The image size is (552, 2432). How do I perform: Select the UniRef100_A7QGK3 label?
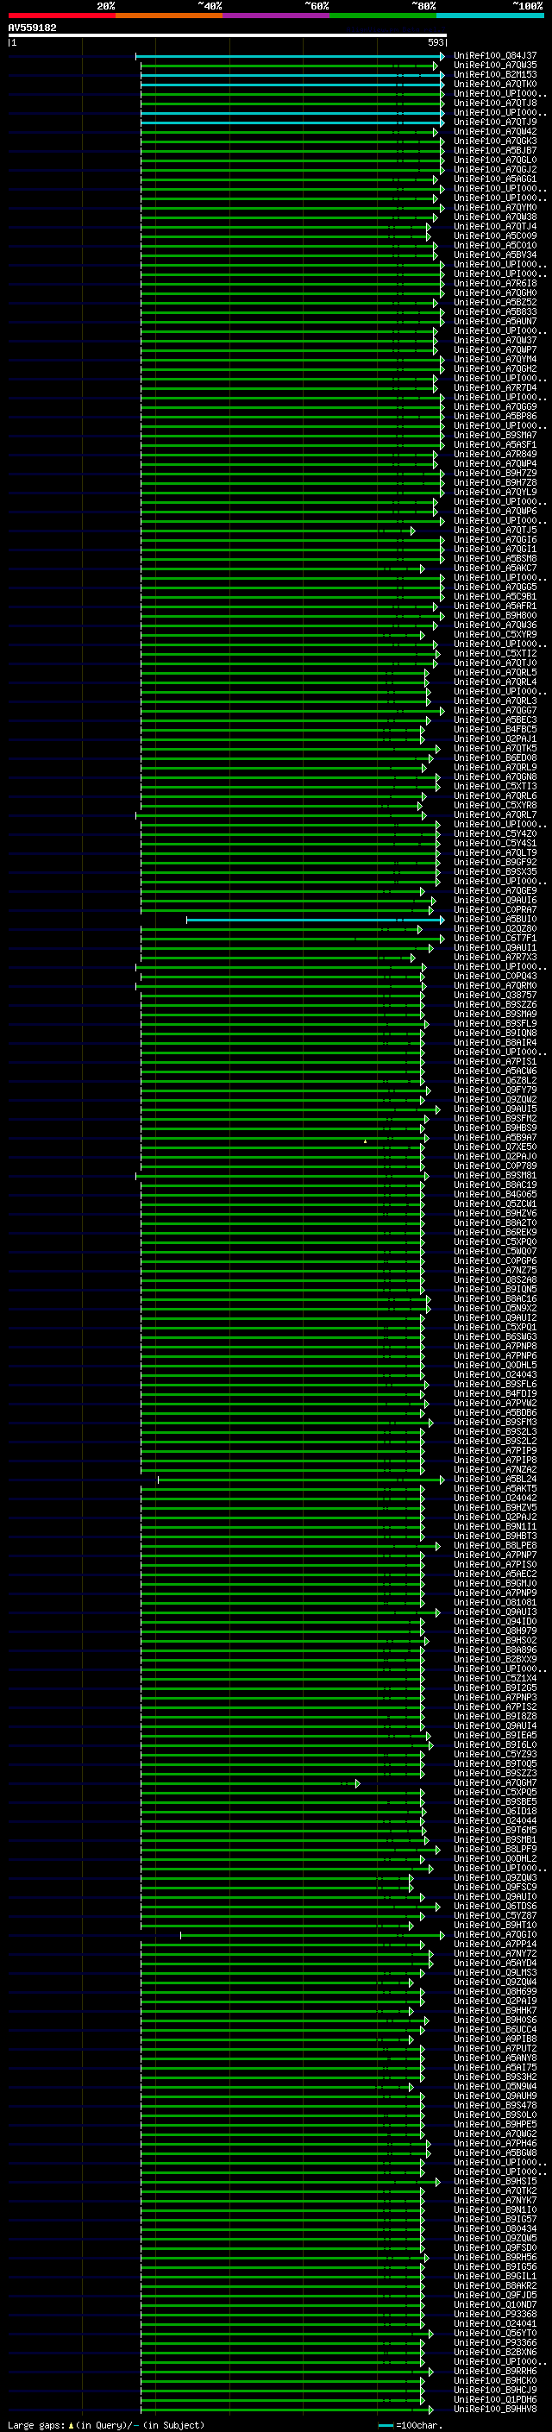pyautogui.click(x=495, y=141)
